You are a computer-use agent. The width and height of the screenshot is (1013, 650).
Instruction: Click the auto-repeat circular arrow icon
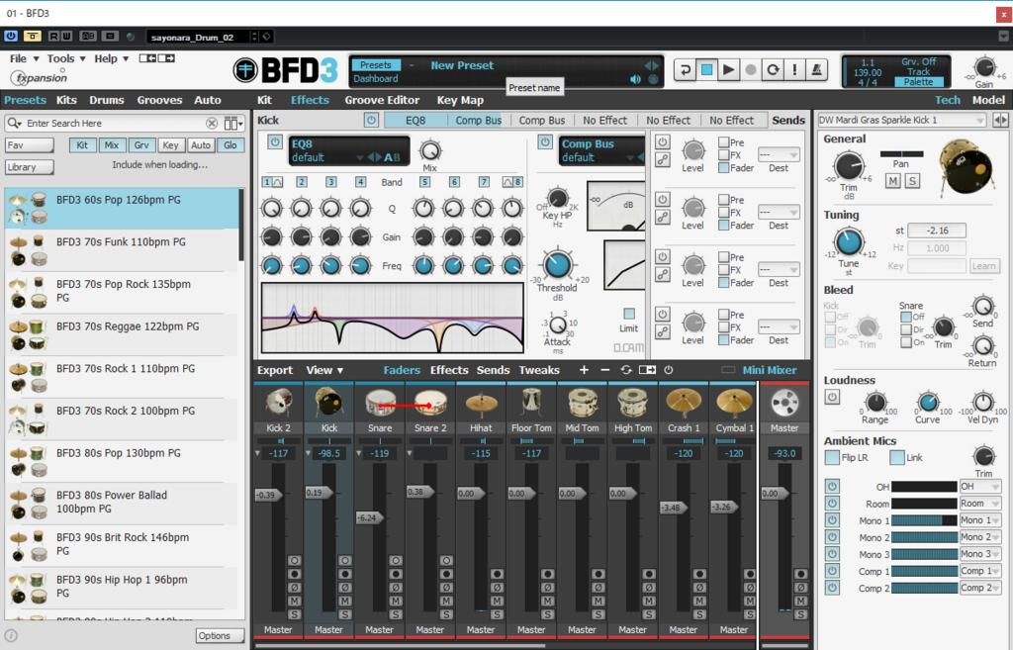773,70
